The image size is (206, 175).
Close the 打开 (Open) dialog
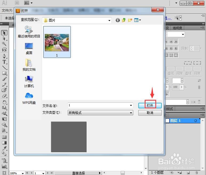click(158, 10)
